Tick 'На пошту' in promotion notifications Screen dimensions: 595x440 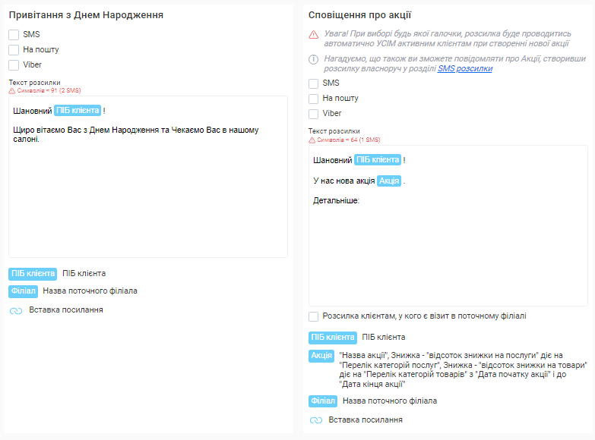[314, 99]
